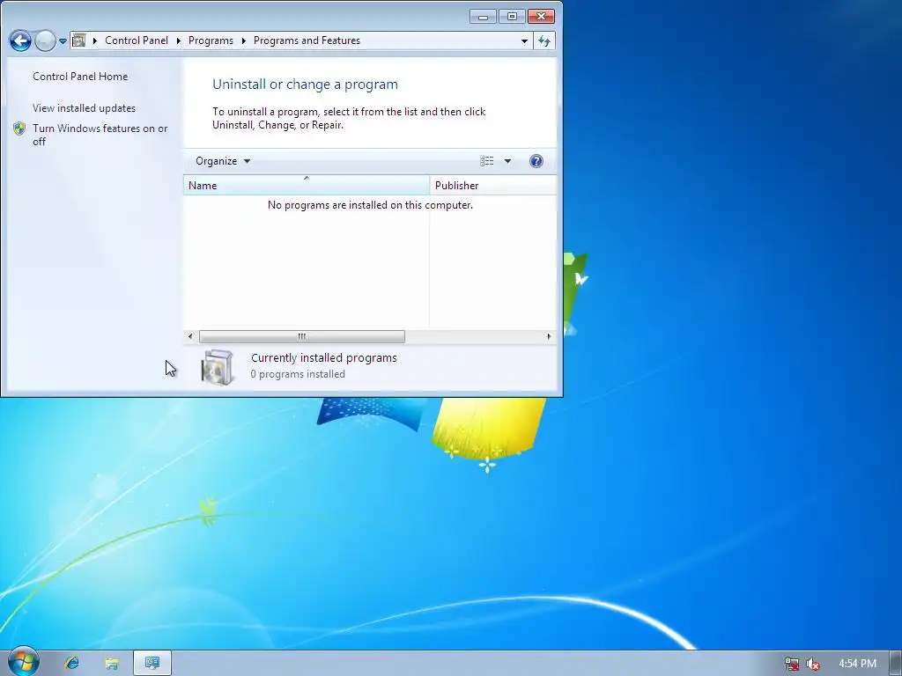902x676 pixels.
Task: Open the view options dropdown arrow
Action: point(507,161)
